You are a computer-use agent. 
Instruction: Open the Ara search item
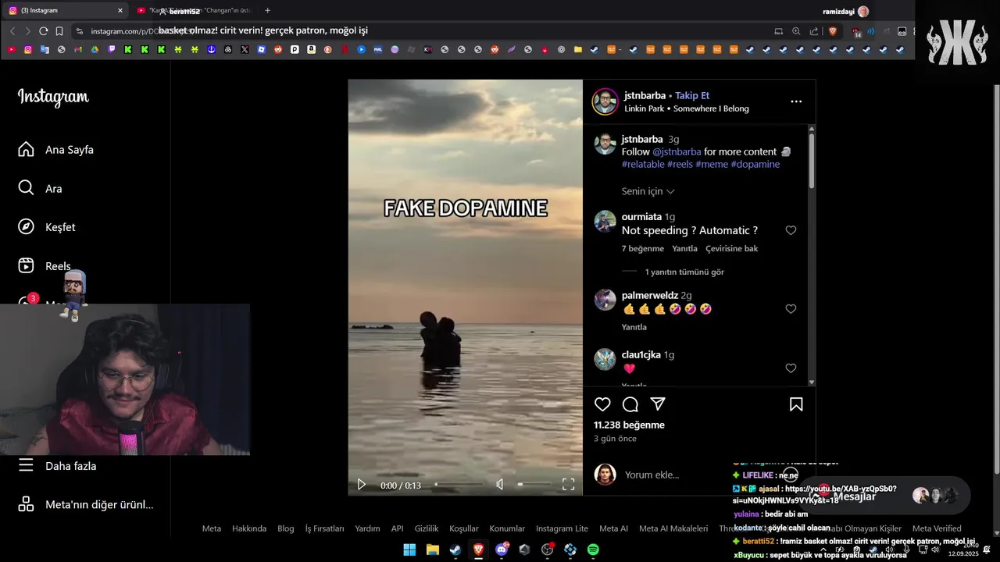click(x=41, y=188)
